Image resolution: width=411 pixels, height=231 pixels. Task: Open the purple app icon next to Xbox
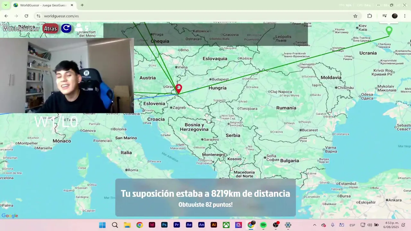tap(239, 225)
